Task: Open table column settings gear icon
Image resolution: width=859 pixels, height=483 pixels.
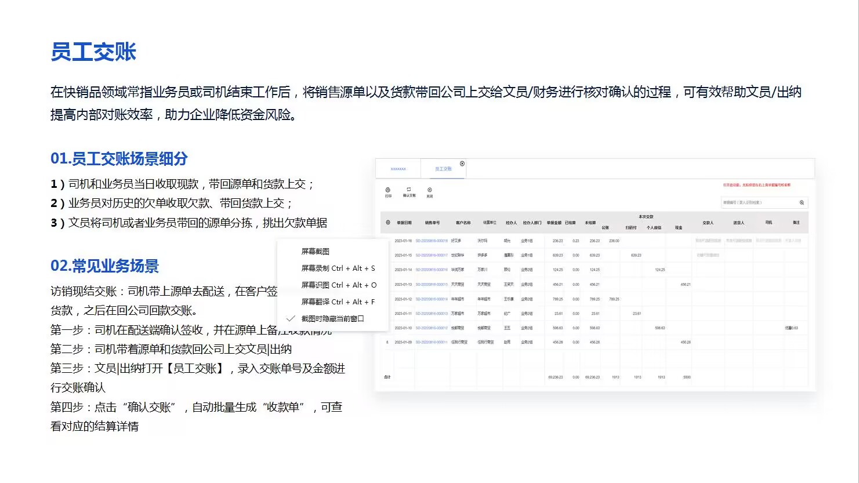Action: [388, 223]
